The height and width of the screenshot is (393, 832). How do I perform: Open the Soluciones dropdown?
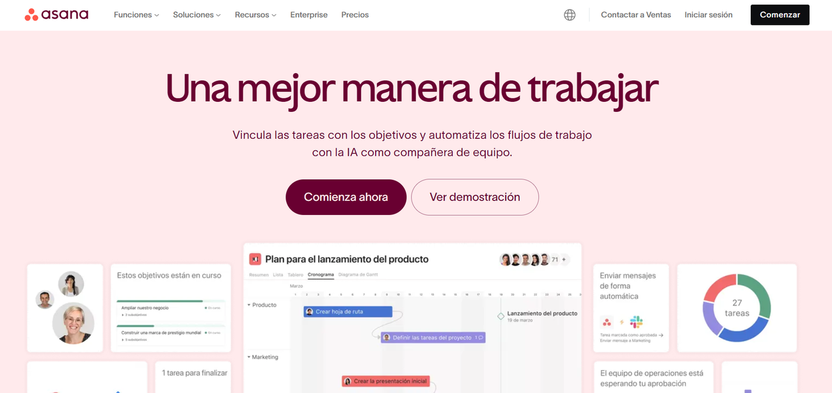(196, 14)
